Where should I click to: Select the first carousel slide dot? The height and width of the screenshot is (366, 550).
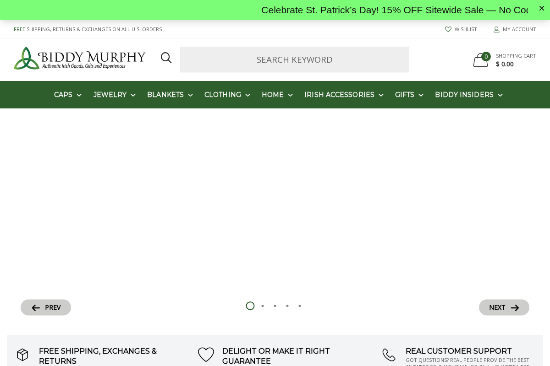(250, 306)
